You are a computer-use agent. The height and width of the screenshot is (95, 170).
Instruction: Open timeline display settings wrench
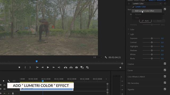click(x=9, y=81)
